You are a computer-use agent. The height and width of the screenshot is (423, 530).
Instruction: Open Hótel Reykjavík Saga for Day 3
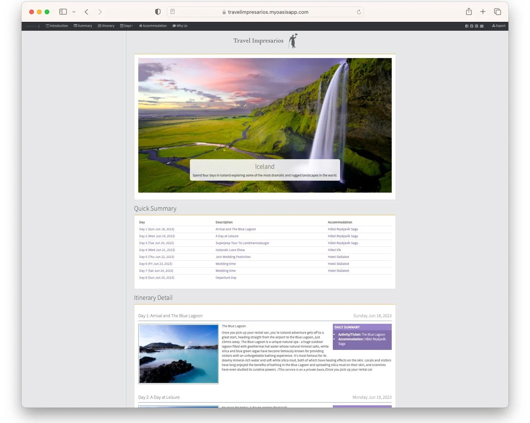coord(343,243)
